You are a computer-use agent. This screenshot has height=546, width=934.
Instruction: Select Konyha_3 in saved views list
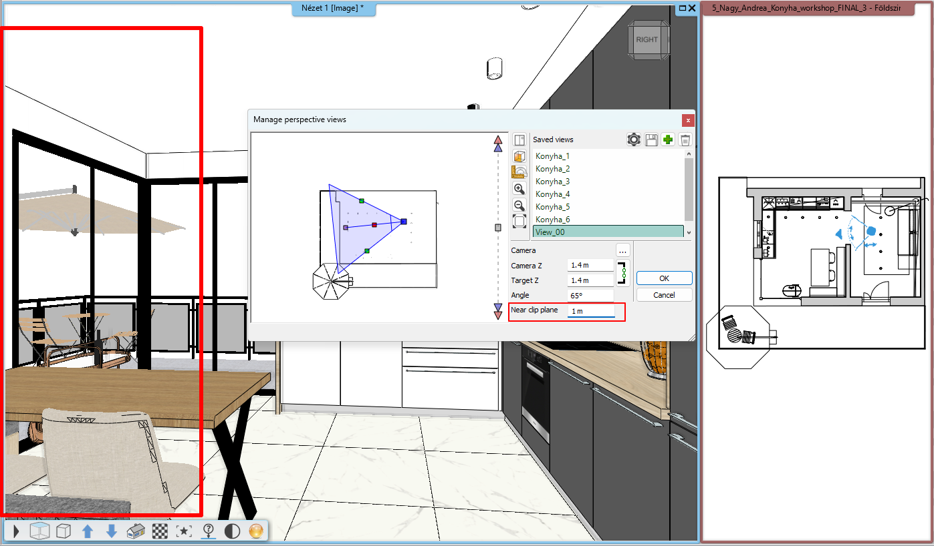553,182
